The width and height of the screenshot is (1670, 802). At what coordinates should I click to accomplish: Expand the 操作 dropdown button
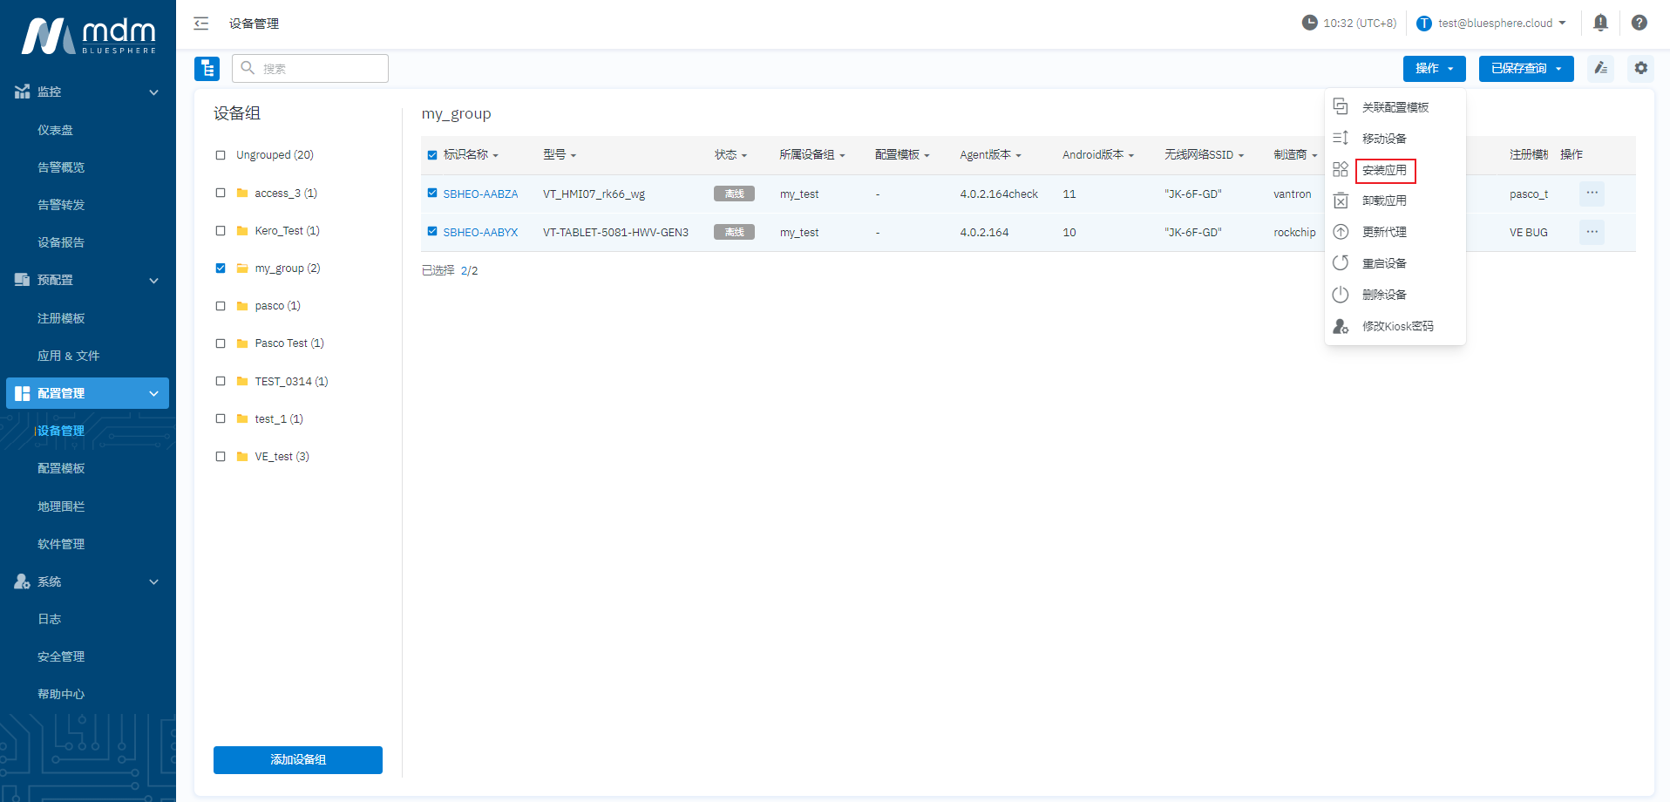1434,68
